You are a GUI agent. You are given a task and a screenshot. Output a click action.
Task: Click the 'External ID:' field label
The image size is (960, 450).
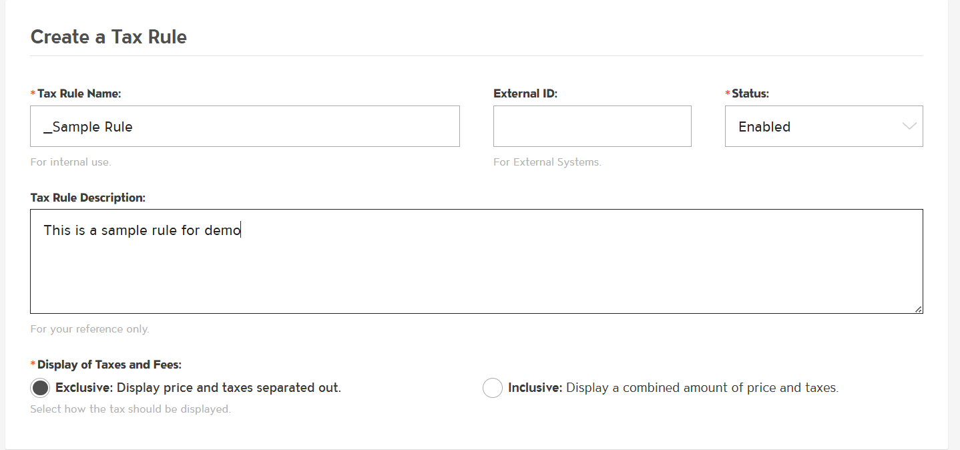point(525,93)
